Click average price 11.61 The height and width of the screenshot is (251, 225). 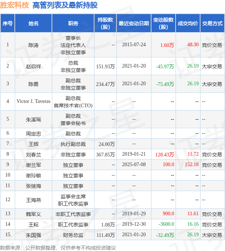[193, 213]
